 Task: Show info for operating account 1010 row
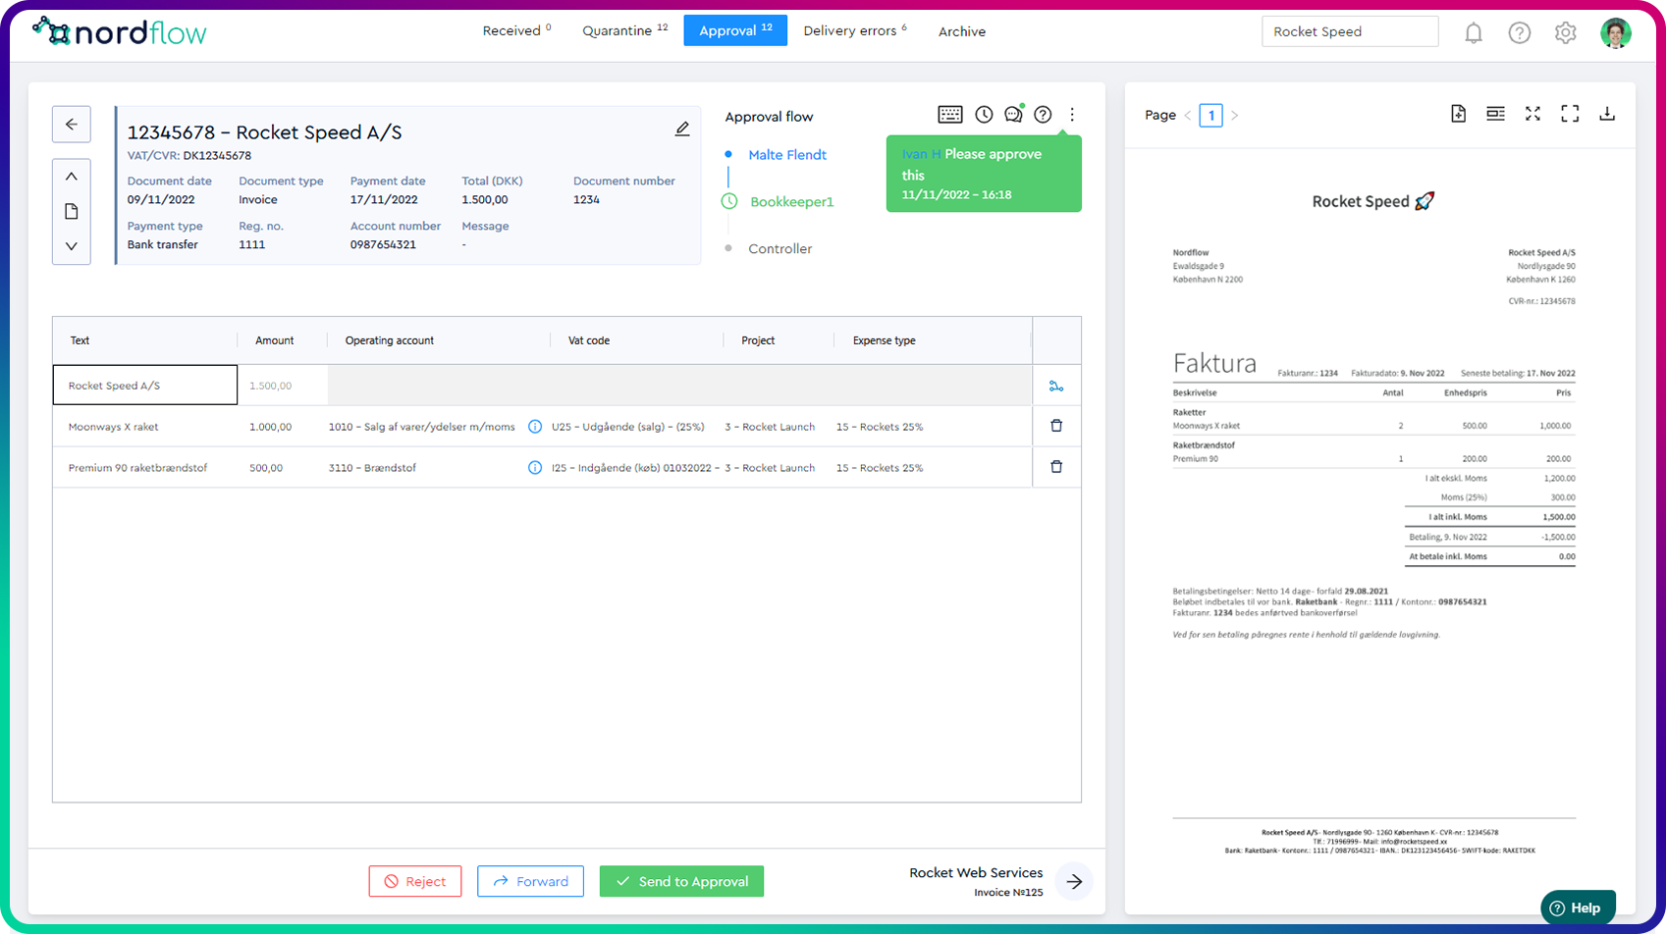click(x=535, y=427)
